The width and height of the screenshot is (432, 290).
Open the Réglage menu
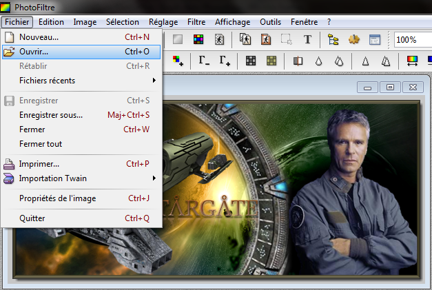(163, 22)
